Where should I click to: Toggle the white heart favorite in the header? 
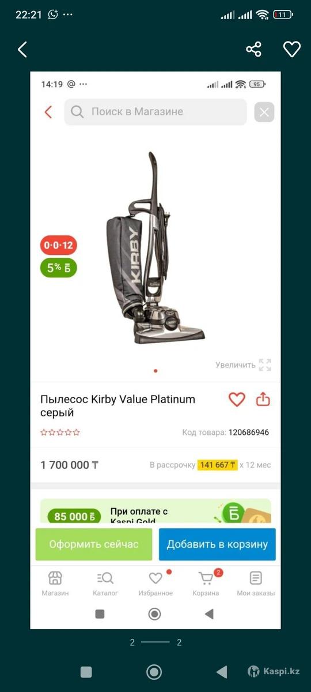(292, 49)
